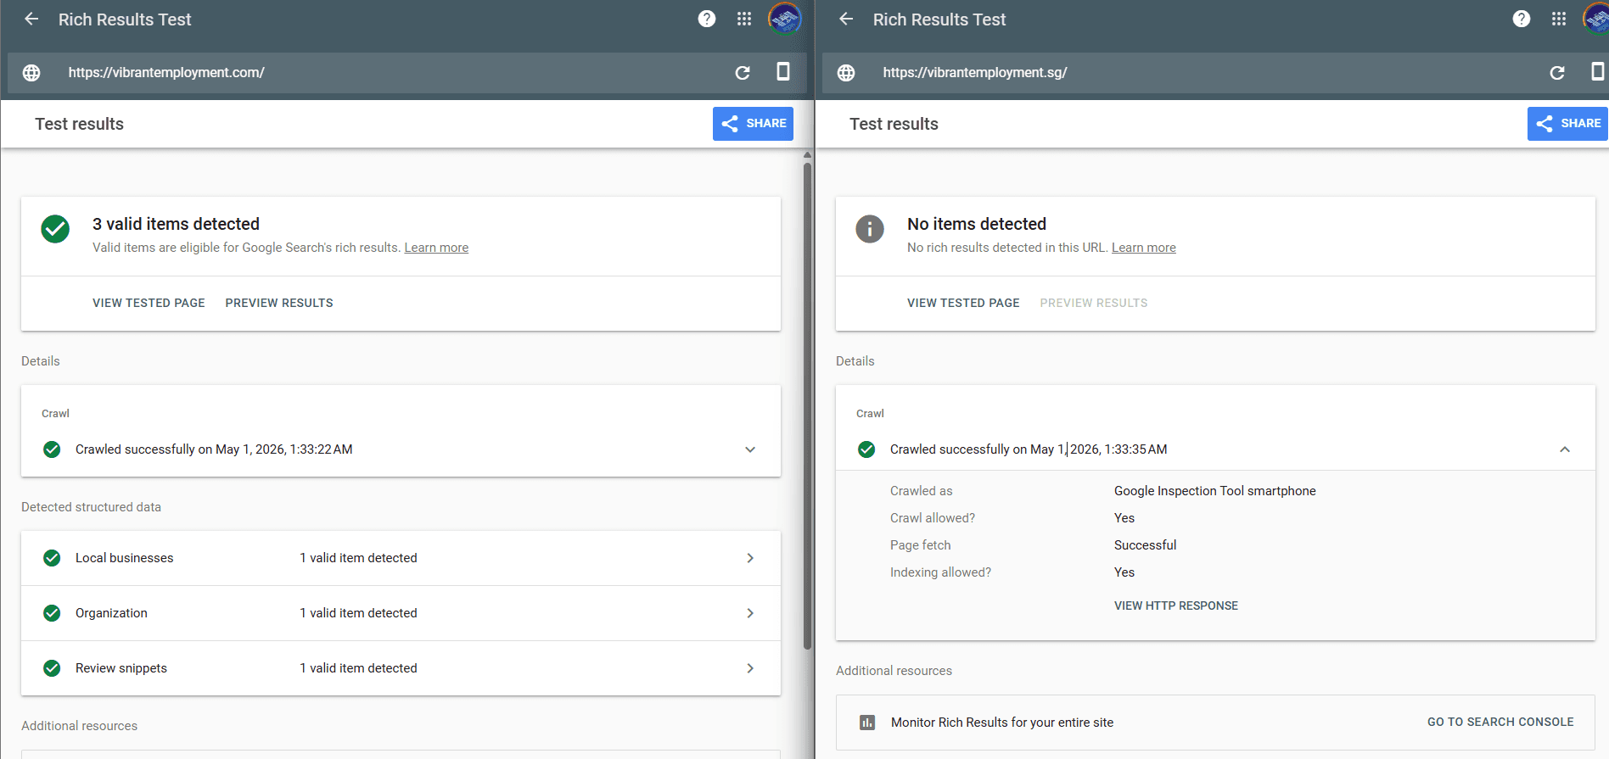Image resolution: width=1609 pixels, height=759 pixels.
Task: Go back using left window's back arrow
Action: click(x=31, y=19)
